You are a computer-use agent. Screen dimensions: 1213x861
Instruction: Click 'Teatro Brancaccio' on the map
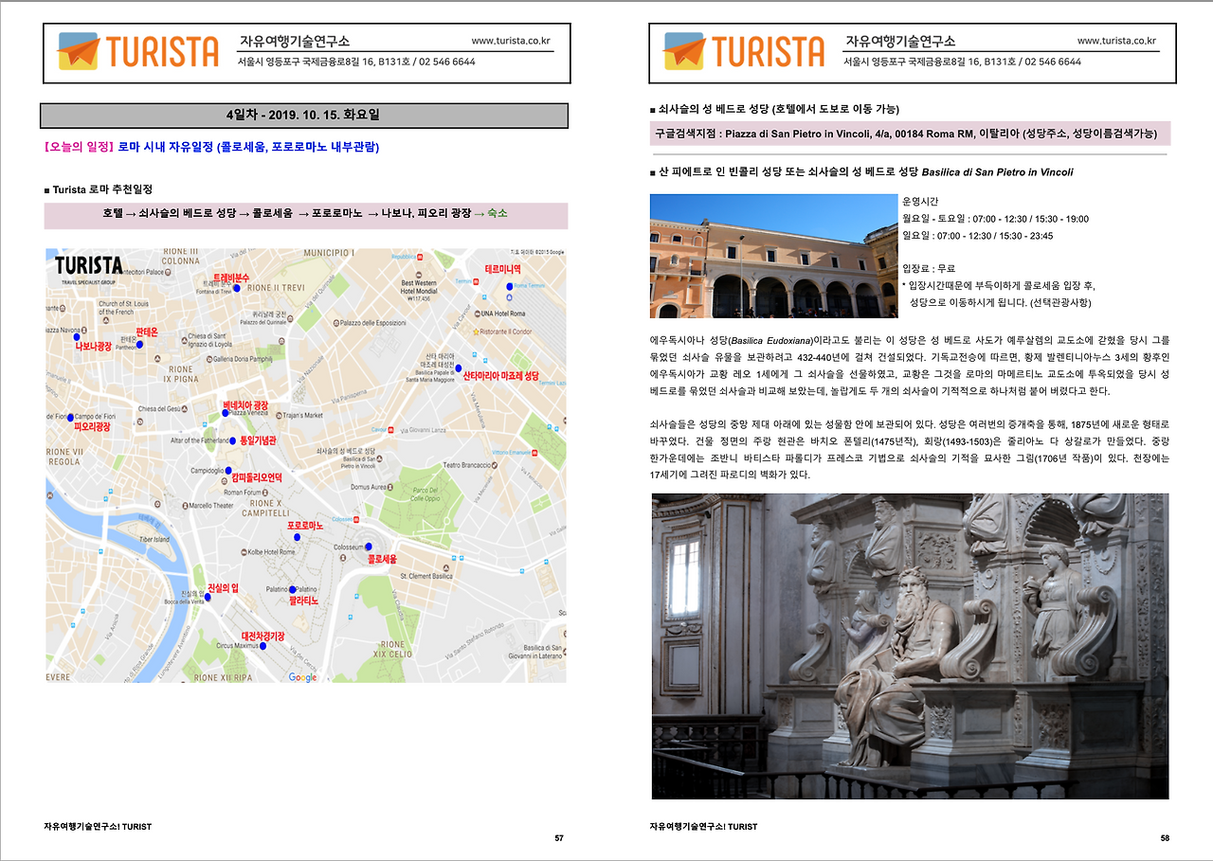coord(466,465)
